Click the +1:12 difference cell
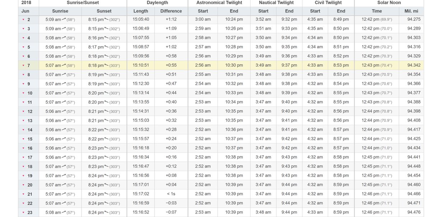Screen dimensions: 431x217 (171, 19)
